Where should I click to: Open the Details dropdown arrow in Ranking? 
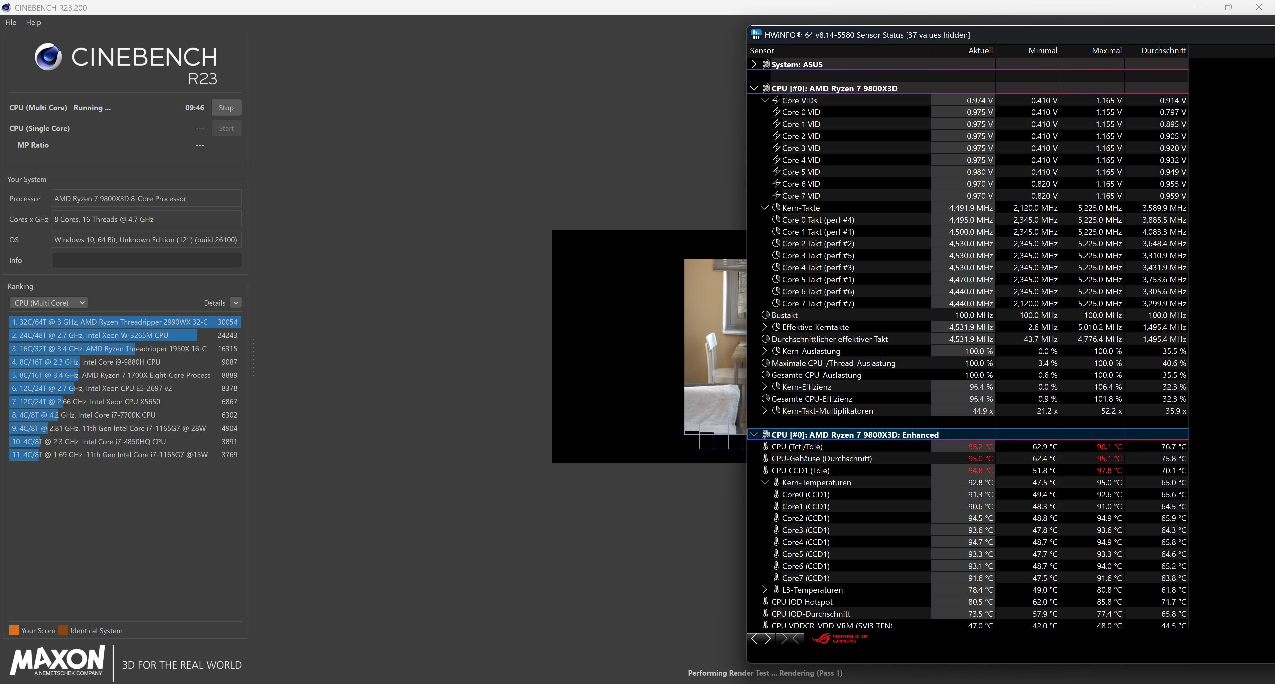tap(236, 303)
